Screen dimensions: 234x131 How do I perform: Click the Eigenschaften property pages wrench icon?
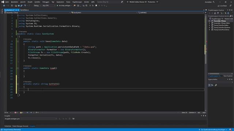click(x=216, y=85)
